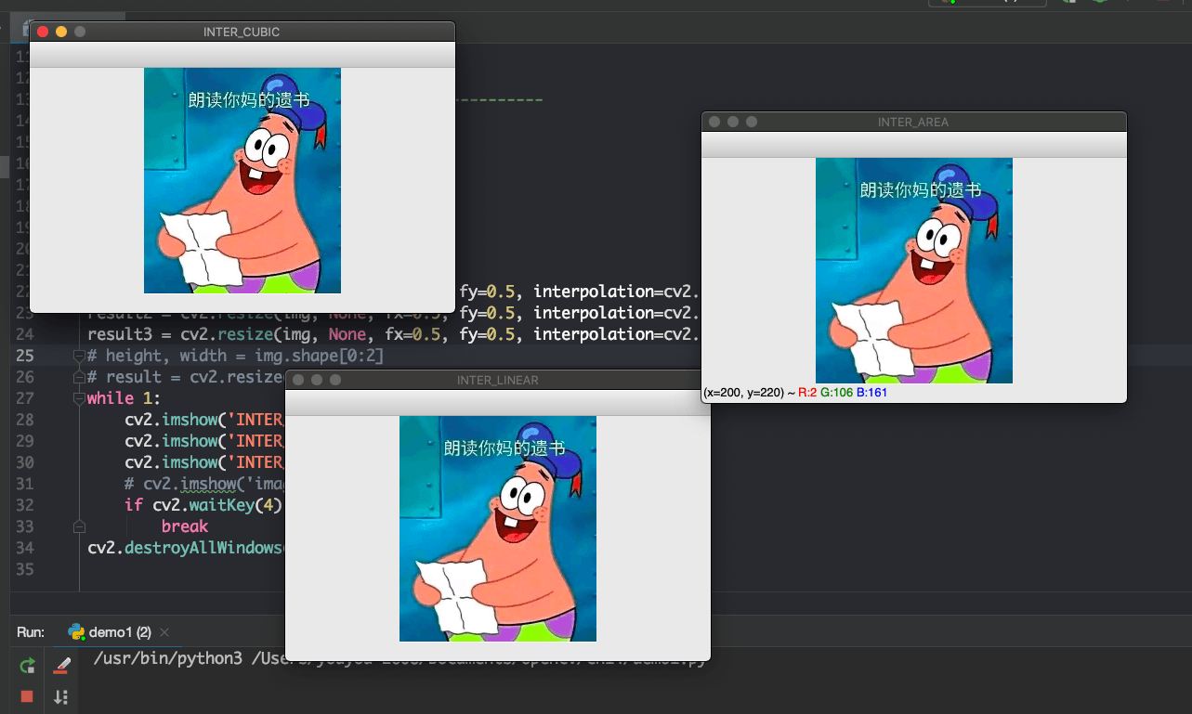Screen dimensions: 1192x714
Task: Click the 'R:2' value in INTER_AREA status bar
Action: 806,393
